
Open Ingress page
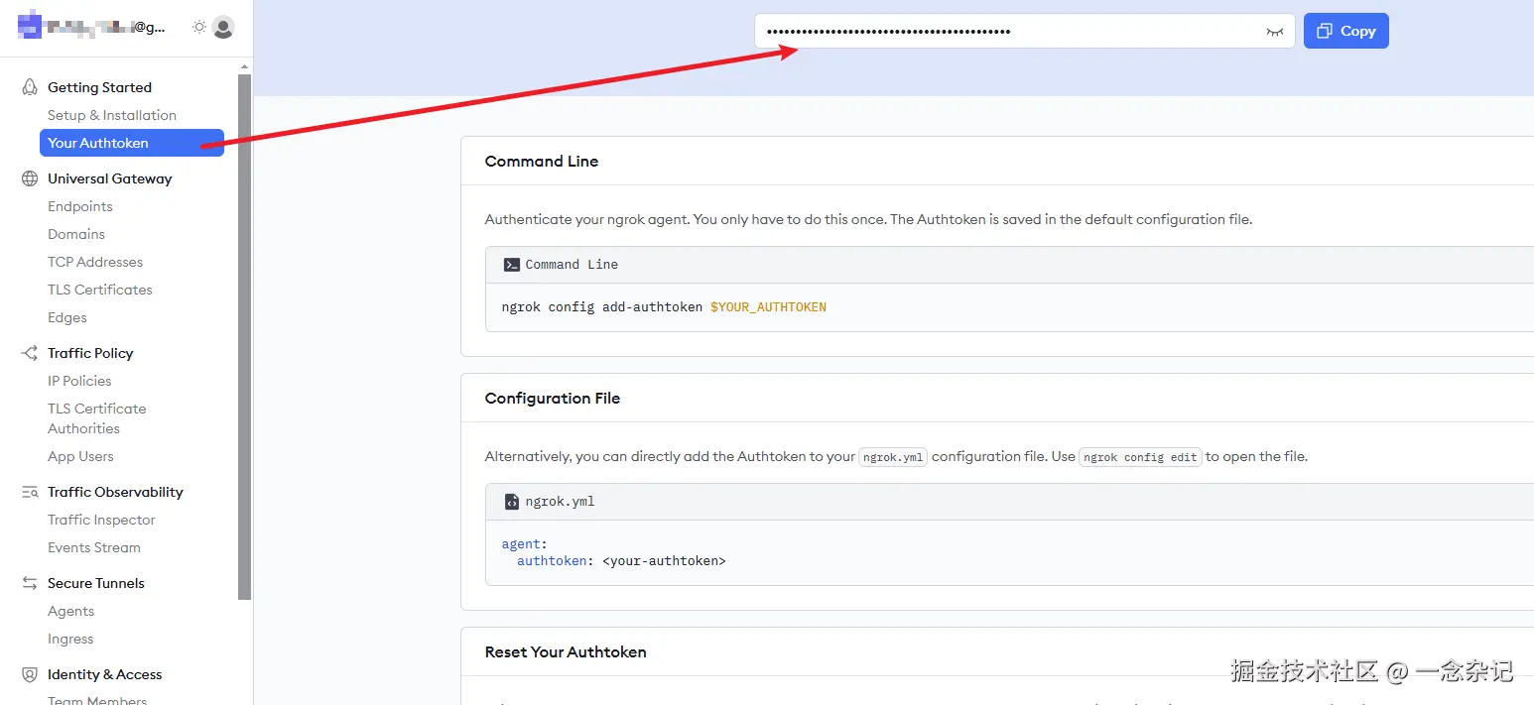tap(70, 639)
